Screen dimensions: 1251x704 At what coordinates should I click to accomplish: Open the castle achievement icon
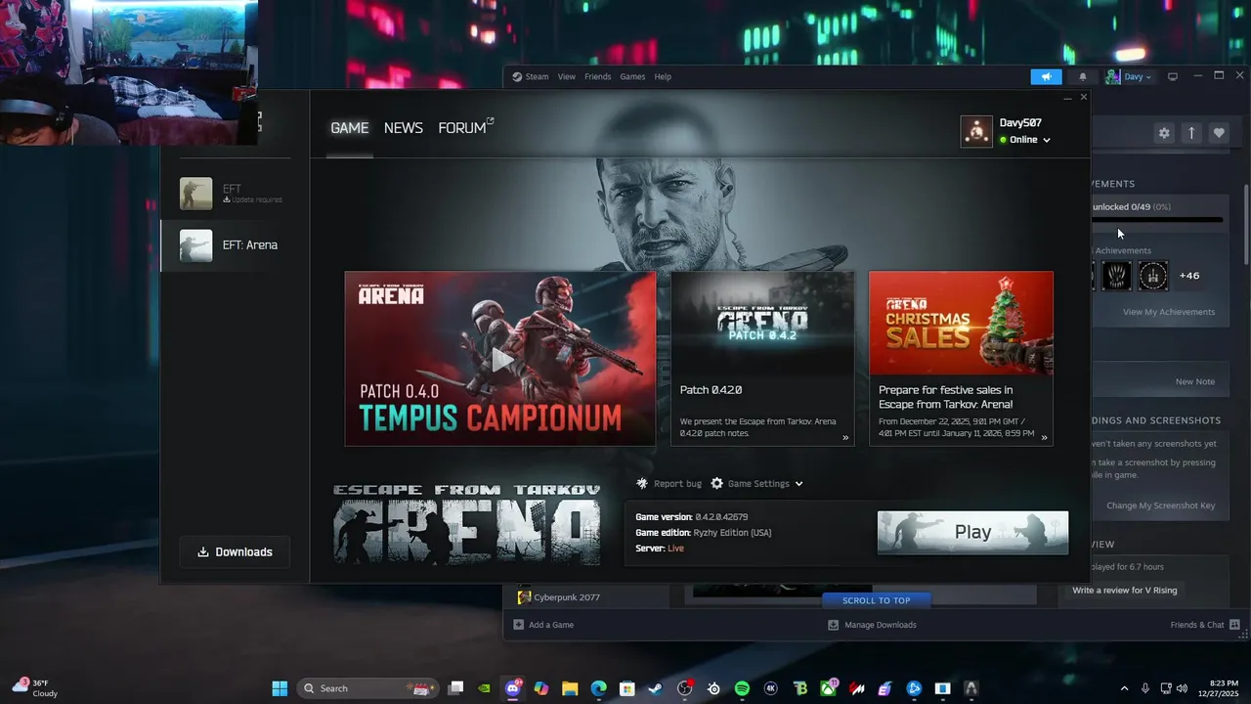tap(1153, 276)
